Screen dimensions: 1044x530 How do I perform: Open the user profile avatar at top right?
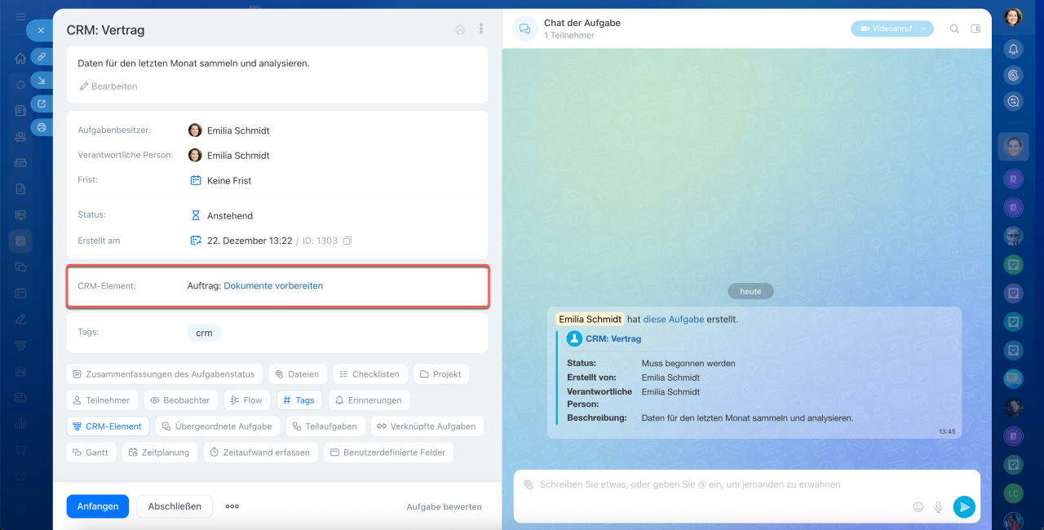point(1013,17)
